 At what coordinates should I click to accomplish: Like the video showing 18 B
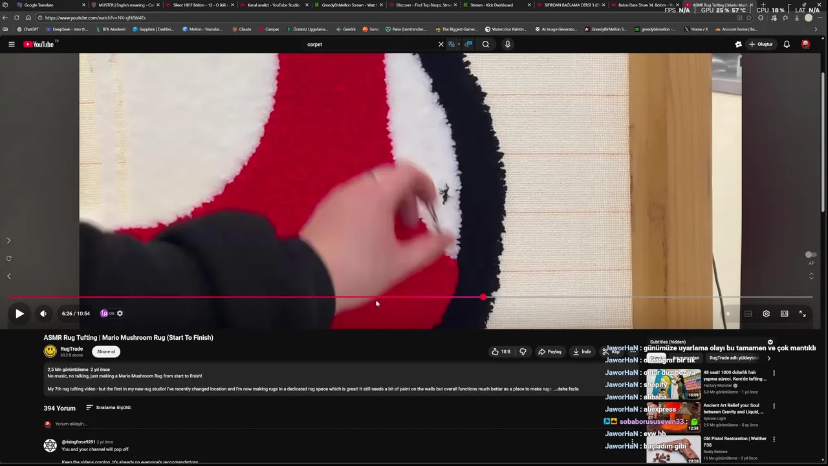tap(501, 351)
